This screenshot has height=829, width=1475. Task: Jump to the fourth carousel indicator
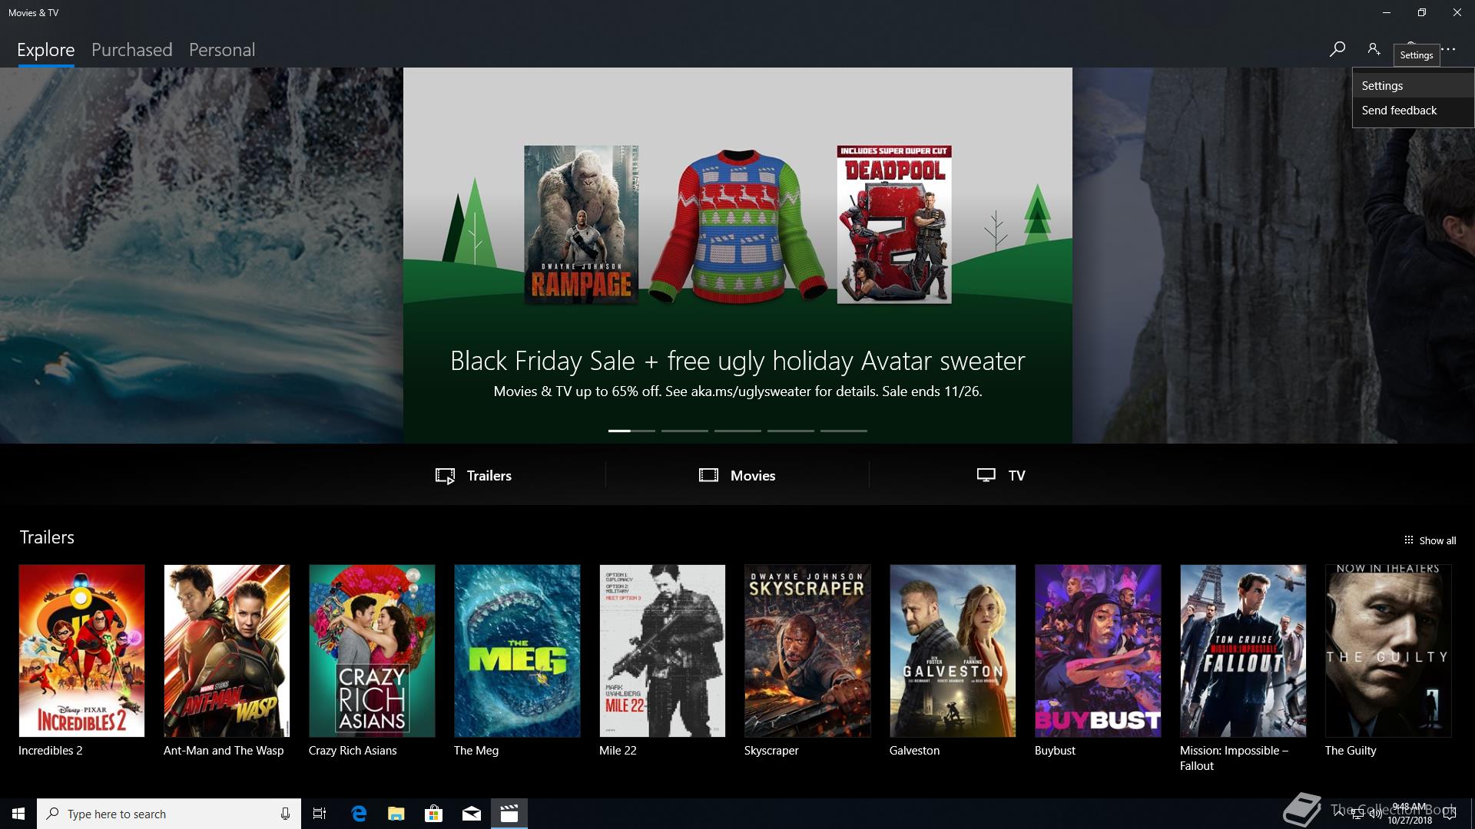791,431
